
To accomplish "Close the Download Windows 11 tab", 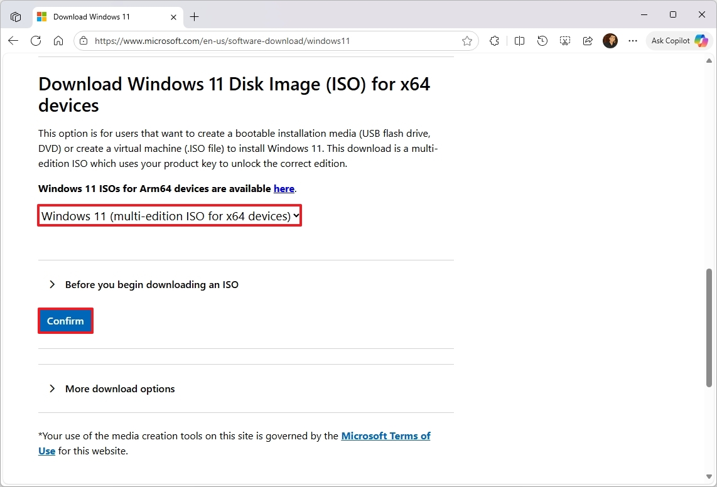I will coord(173,18).
